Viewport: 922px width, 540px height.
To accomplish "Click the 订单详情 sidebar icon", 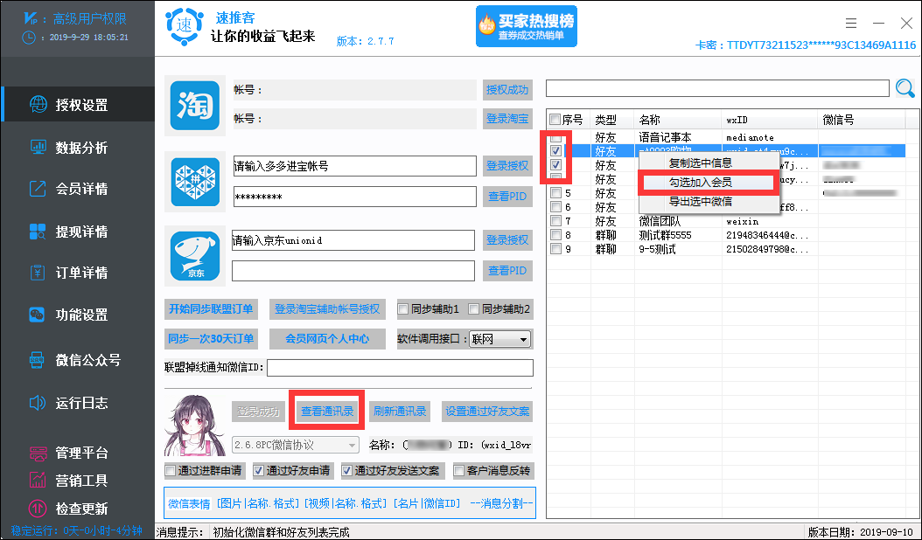I will click(x=38, y=273).
